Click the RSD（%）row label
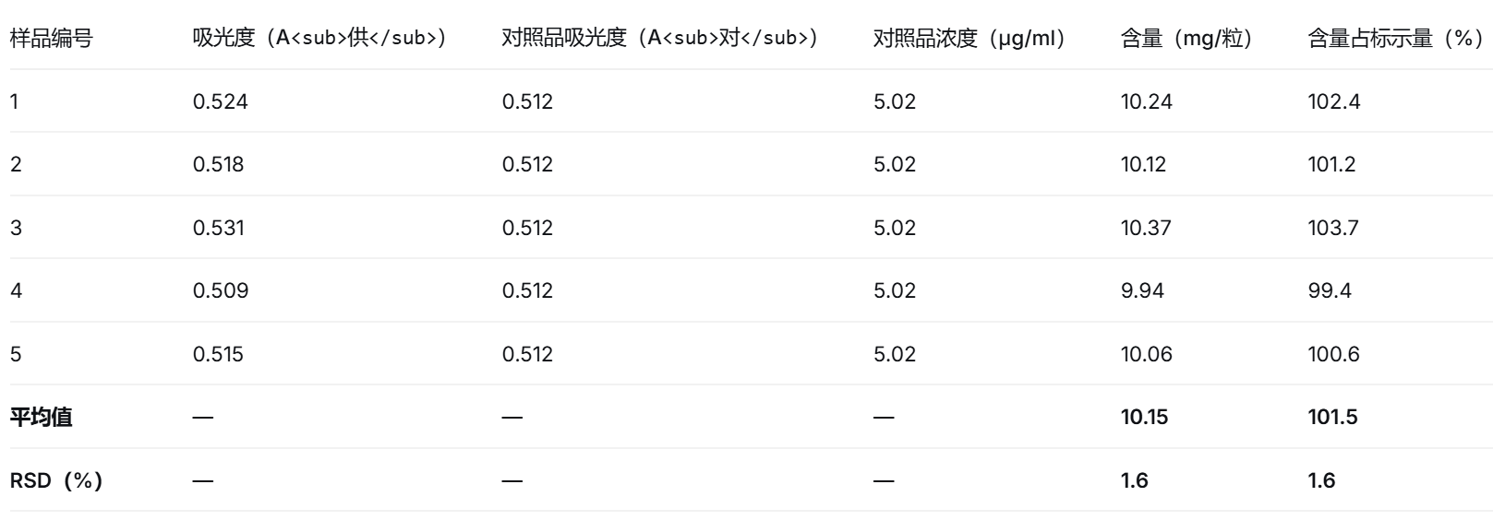Viewport: 1493px width, 520px height. point(56,480)
